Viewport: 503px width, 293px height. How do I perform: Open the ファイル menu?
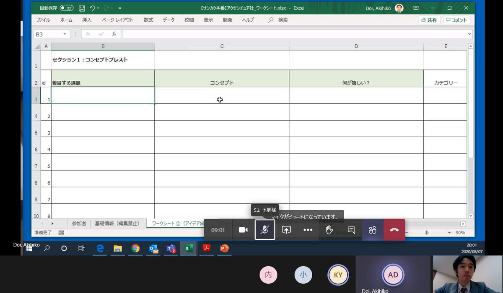click(x=43, y=20)
